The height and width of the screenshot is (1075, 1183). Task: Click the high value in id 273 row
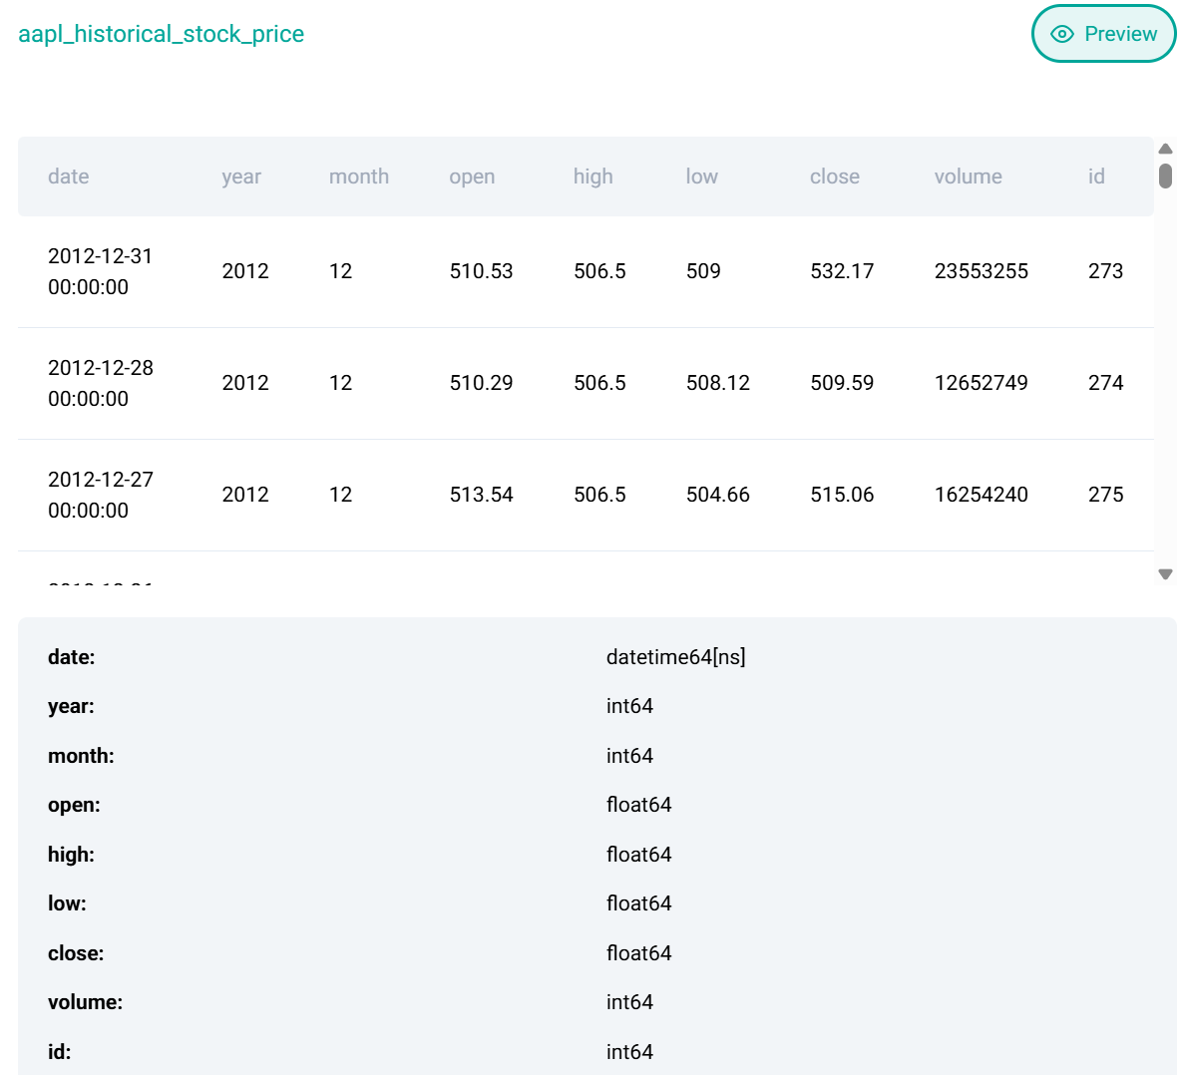coord(599,271)
